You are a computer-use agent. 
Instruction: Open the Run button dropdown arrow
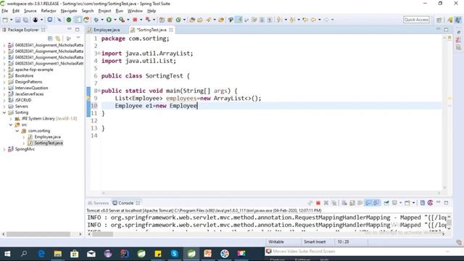(x=115, y=20)
